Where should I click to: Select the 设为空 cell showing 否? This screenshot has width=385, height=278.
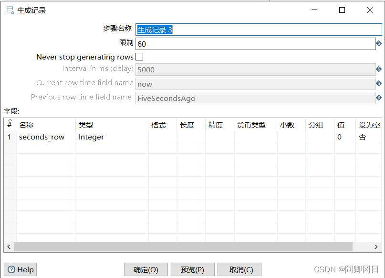point(368,137)
